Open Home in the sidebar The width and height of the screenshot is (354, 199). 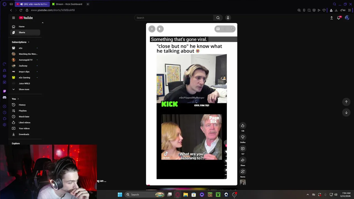[25, 27]
